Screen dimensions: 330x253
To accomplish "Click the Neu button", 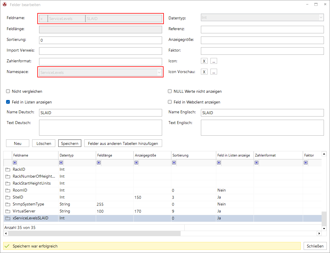I will (x=18, y=143).
